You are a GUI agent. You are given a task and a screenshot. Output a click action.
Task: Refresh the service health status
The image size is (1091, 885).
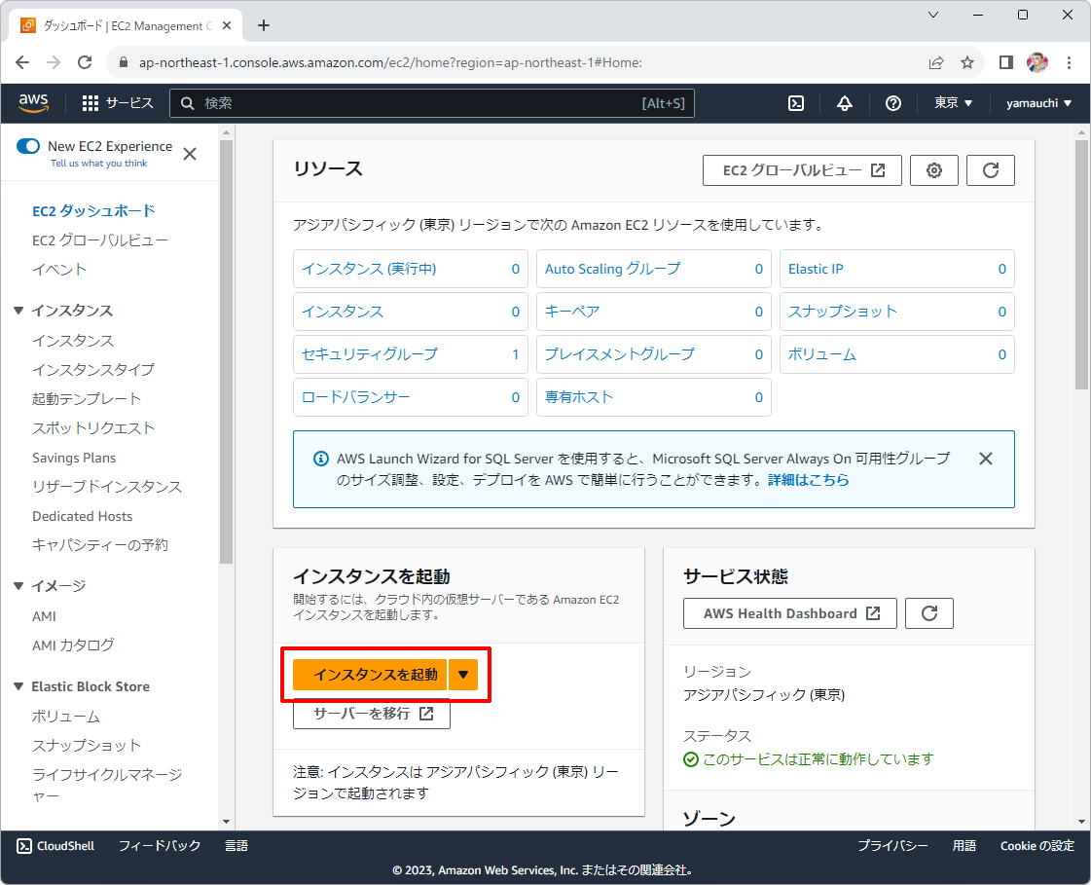929,613
